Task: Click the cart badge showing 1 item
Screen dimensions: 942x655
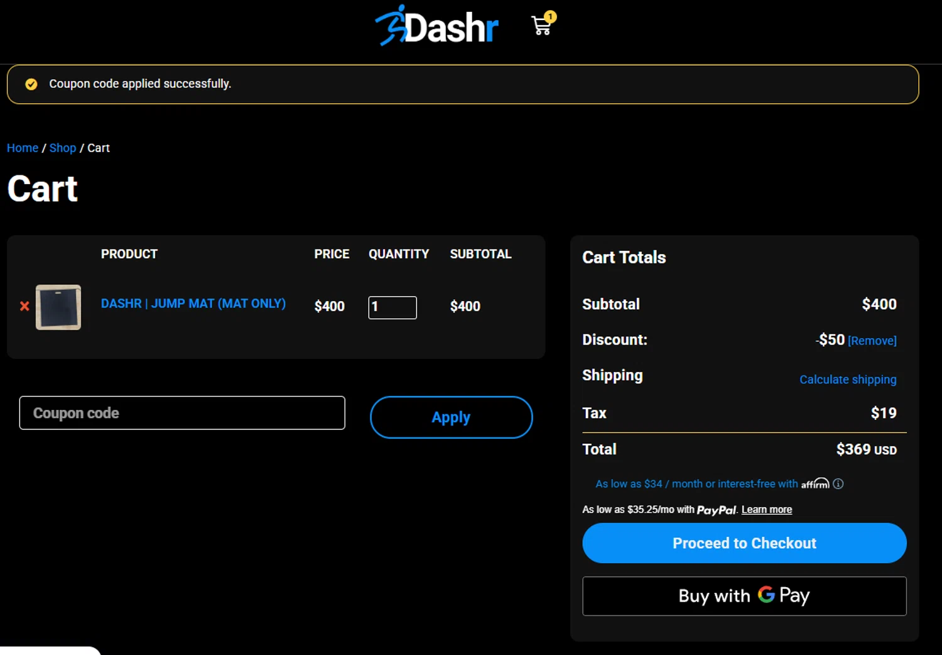Action: point(550,16)
